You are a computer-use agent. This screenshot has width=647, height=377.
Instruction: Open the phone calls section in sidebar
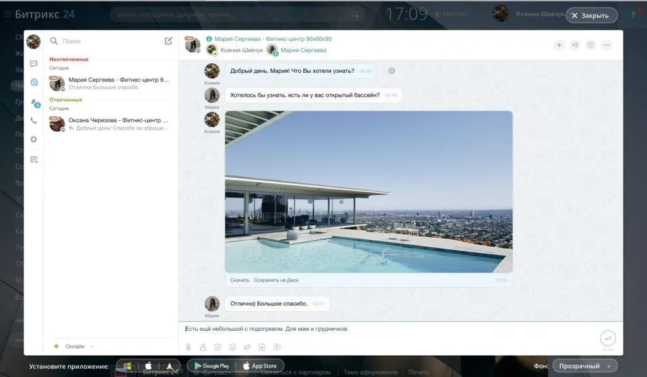(33, 121)
